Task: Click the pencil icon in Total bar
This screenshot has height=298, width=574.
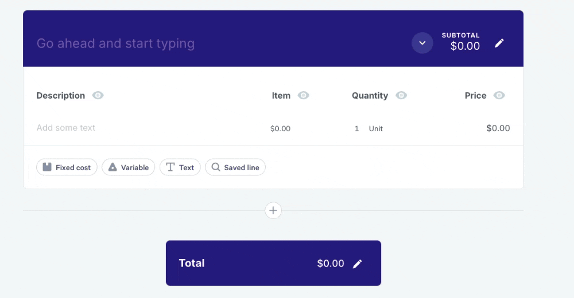Action: tap(357, 264)
